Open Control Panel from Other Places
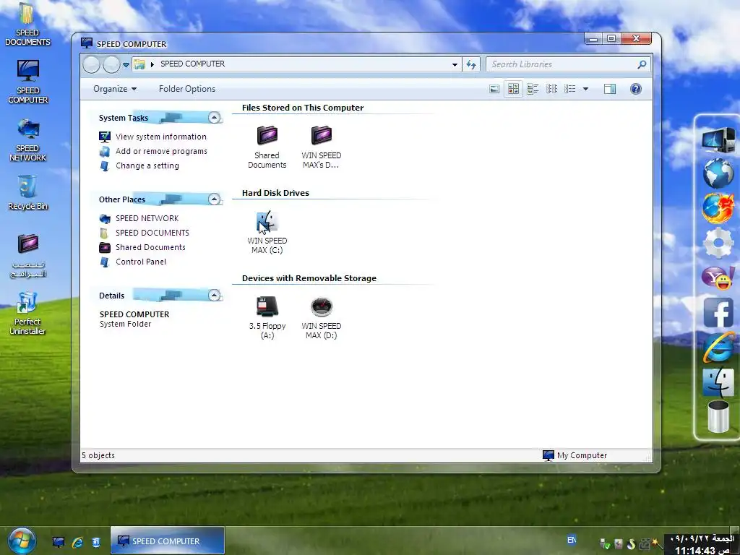The height and width of the screenshot is (555, 740). pyautogui.click(x=141, y=262)
